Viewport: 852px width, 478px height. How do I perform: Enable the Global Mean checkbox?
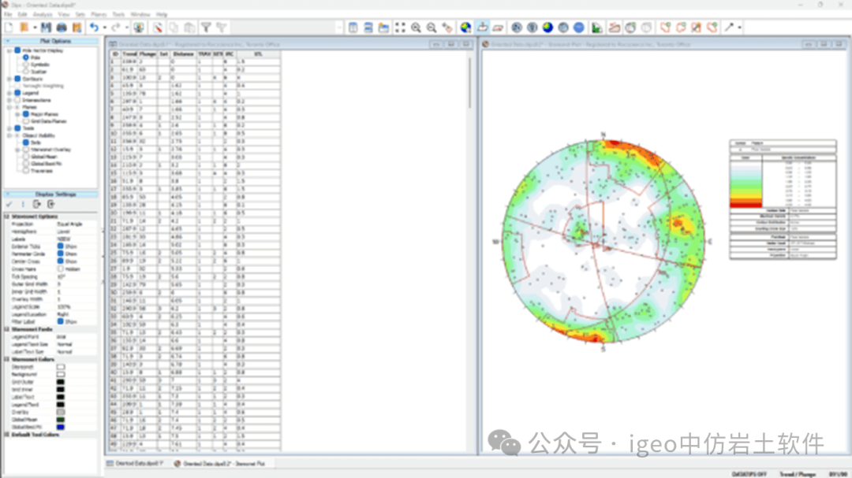click(x=26, y=156)
